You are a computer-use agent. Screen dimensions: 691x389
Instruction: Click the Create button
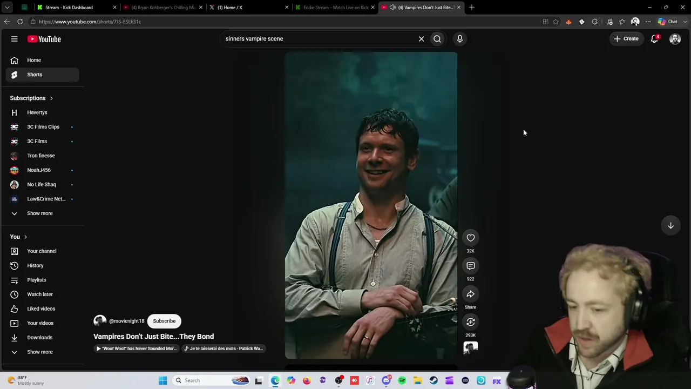pos(626,39)
